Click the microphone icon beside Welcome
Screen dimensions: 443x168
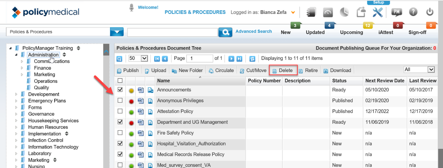tap(132, 8)
